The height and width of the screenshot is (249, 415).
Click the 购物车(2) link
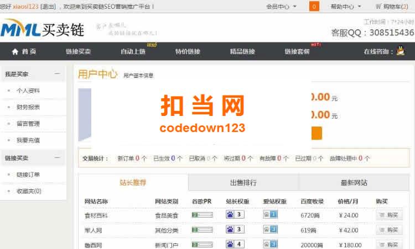pyautogui.click(x=396, y=6)
